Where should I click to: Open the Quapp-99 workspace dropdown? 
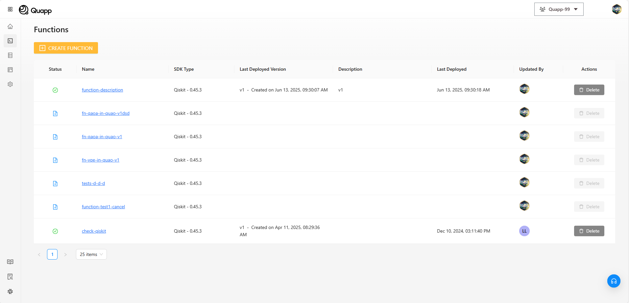coord(559,9)
